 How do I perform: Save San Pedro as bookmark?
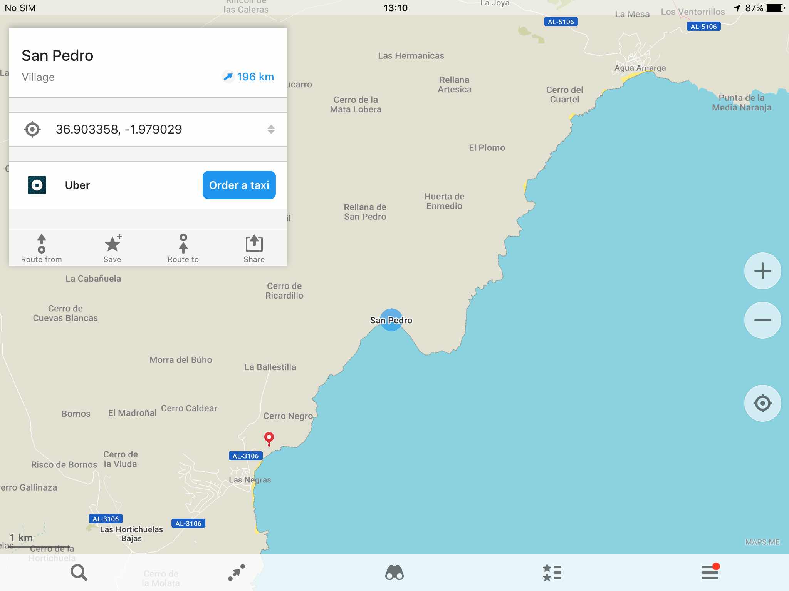(112, 248)
